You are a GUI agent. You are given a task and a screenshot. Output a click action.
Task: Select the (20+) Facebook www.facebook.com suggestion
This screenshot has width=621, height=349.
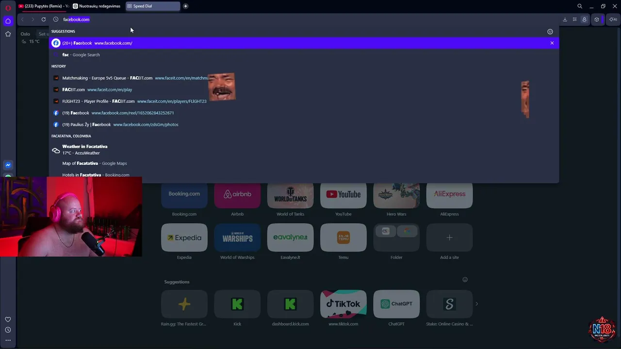pos(304,43)
